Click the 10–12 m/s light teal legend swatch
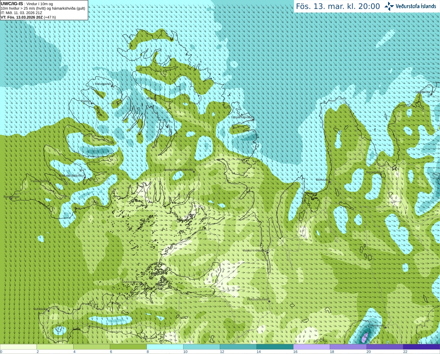Screen dimensions: 440x354 click(x=202, y=347)
